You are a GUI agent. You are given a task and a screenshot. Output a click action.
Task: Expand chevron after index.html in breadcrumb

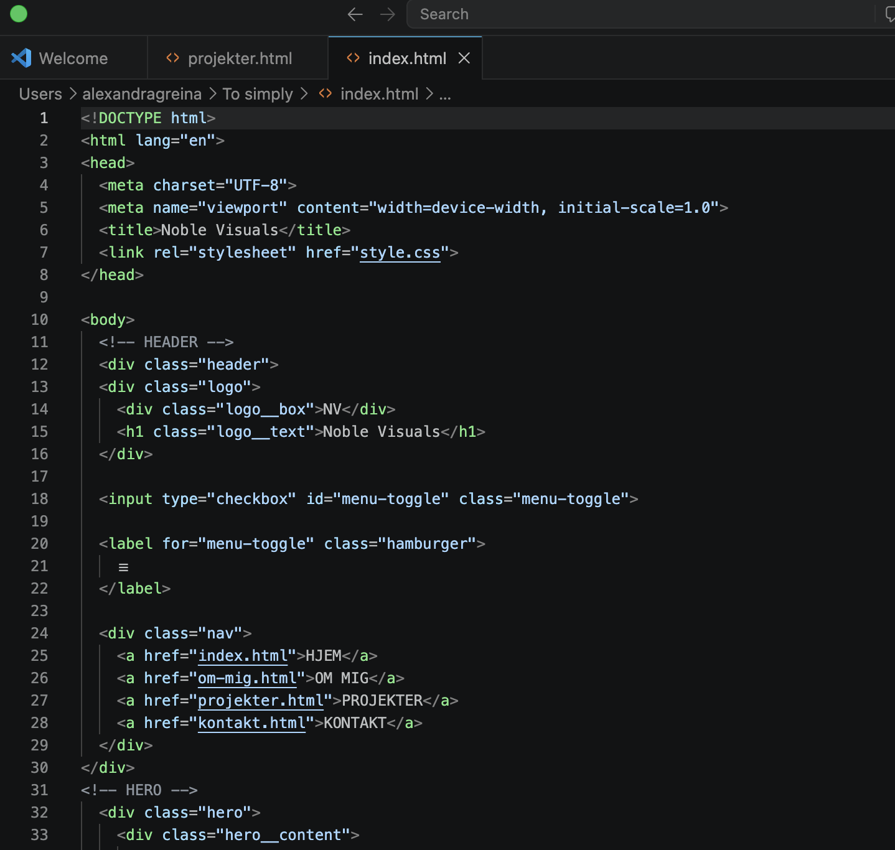tap(429, 94)
